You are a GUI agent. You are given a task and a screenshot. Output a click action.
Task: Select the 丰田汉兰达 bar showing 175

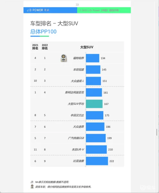click(95, 115)
